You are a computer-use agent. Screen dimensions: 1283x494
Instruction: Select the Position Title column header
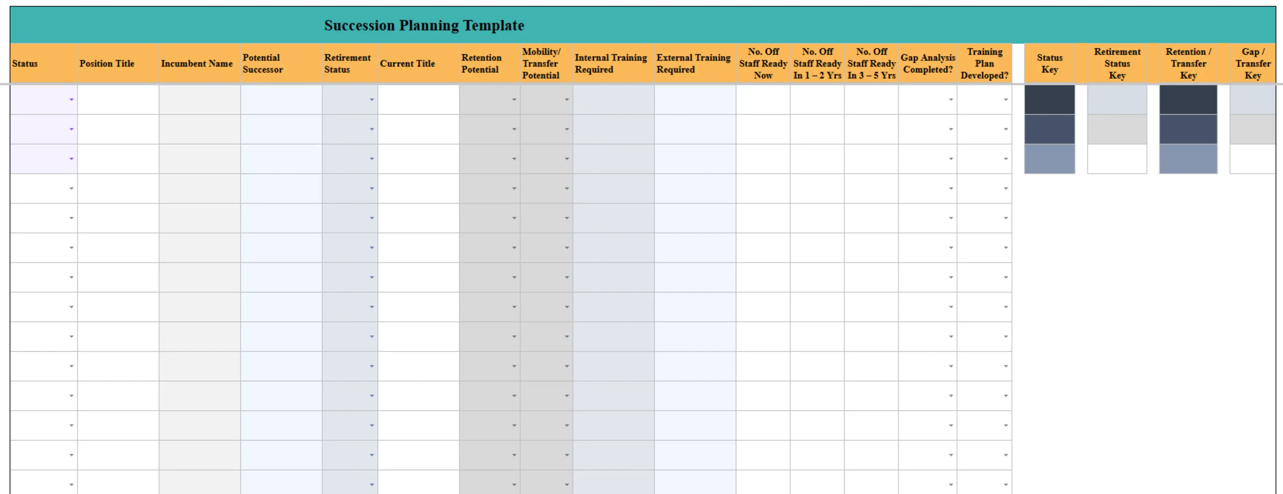[x=118, y=64]
